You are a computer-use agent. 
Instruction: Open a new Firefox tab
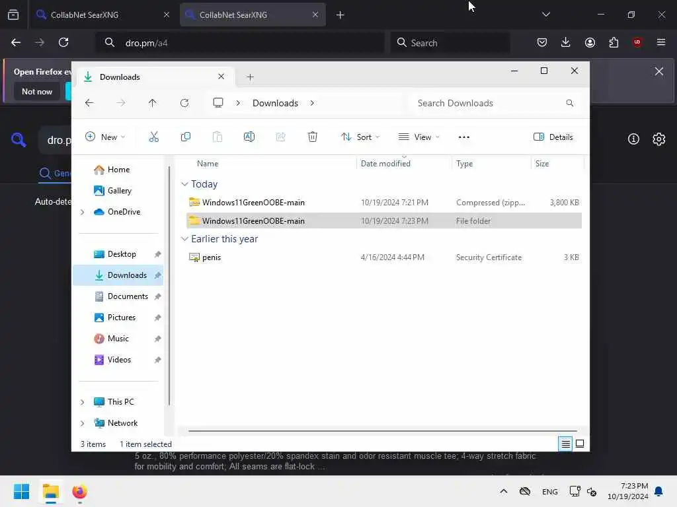[340, 15]
